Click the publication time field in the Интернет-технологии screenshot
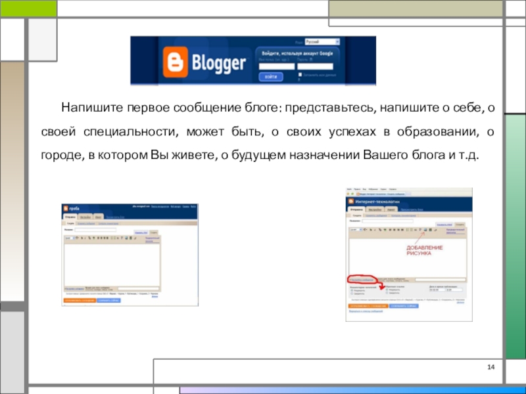 [454, 290]
